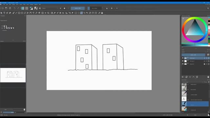Select the Contiguous Selection magic wand tool
Image resolution: width=210 pixels, height=118 pixels.
tap(87, 13)
